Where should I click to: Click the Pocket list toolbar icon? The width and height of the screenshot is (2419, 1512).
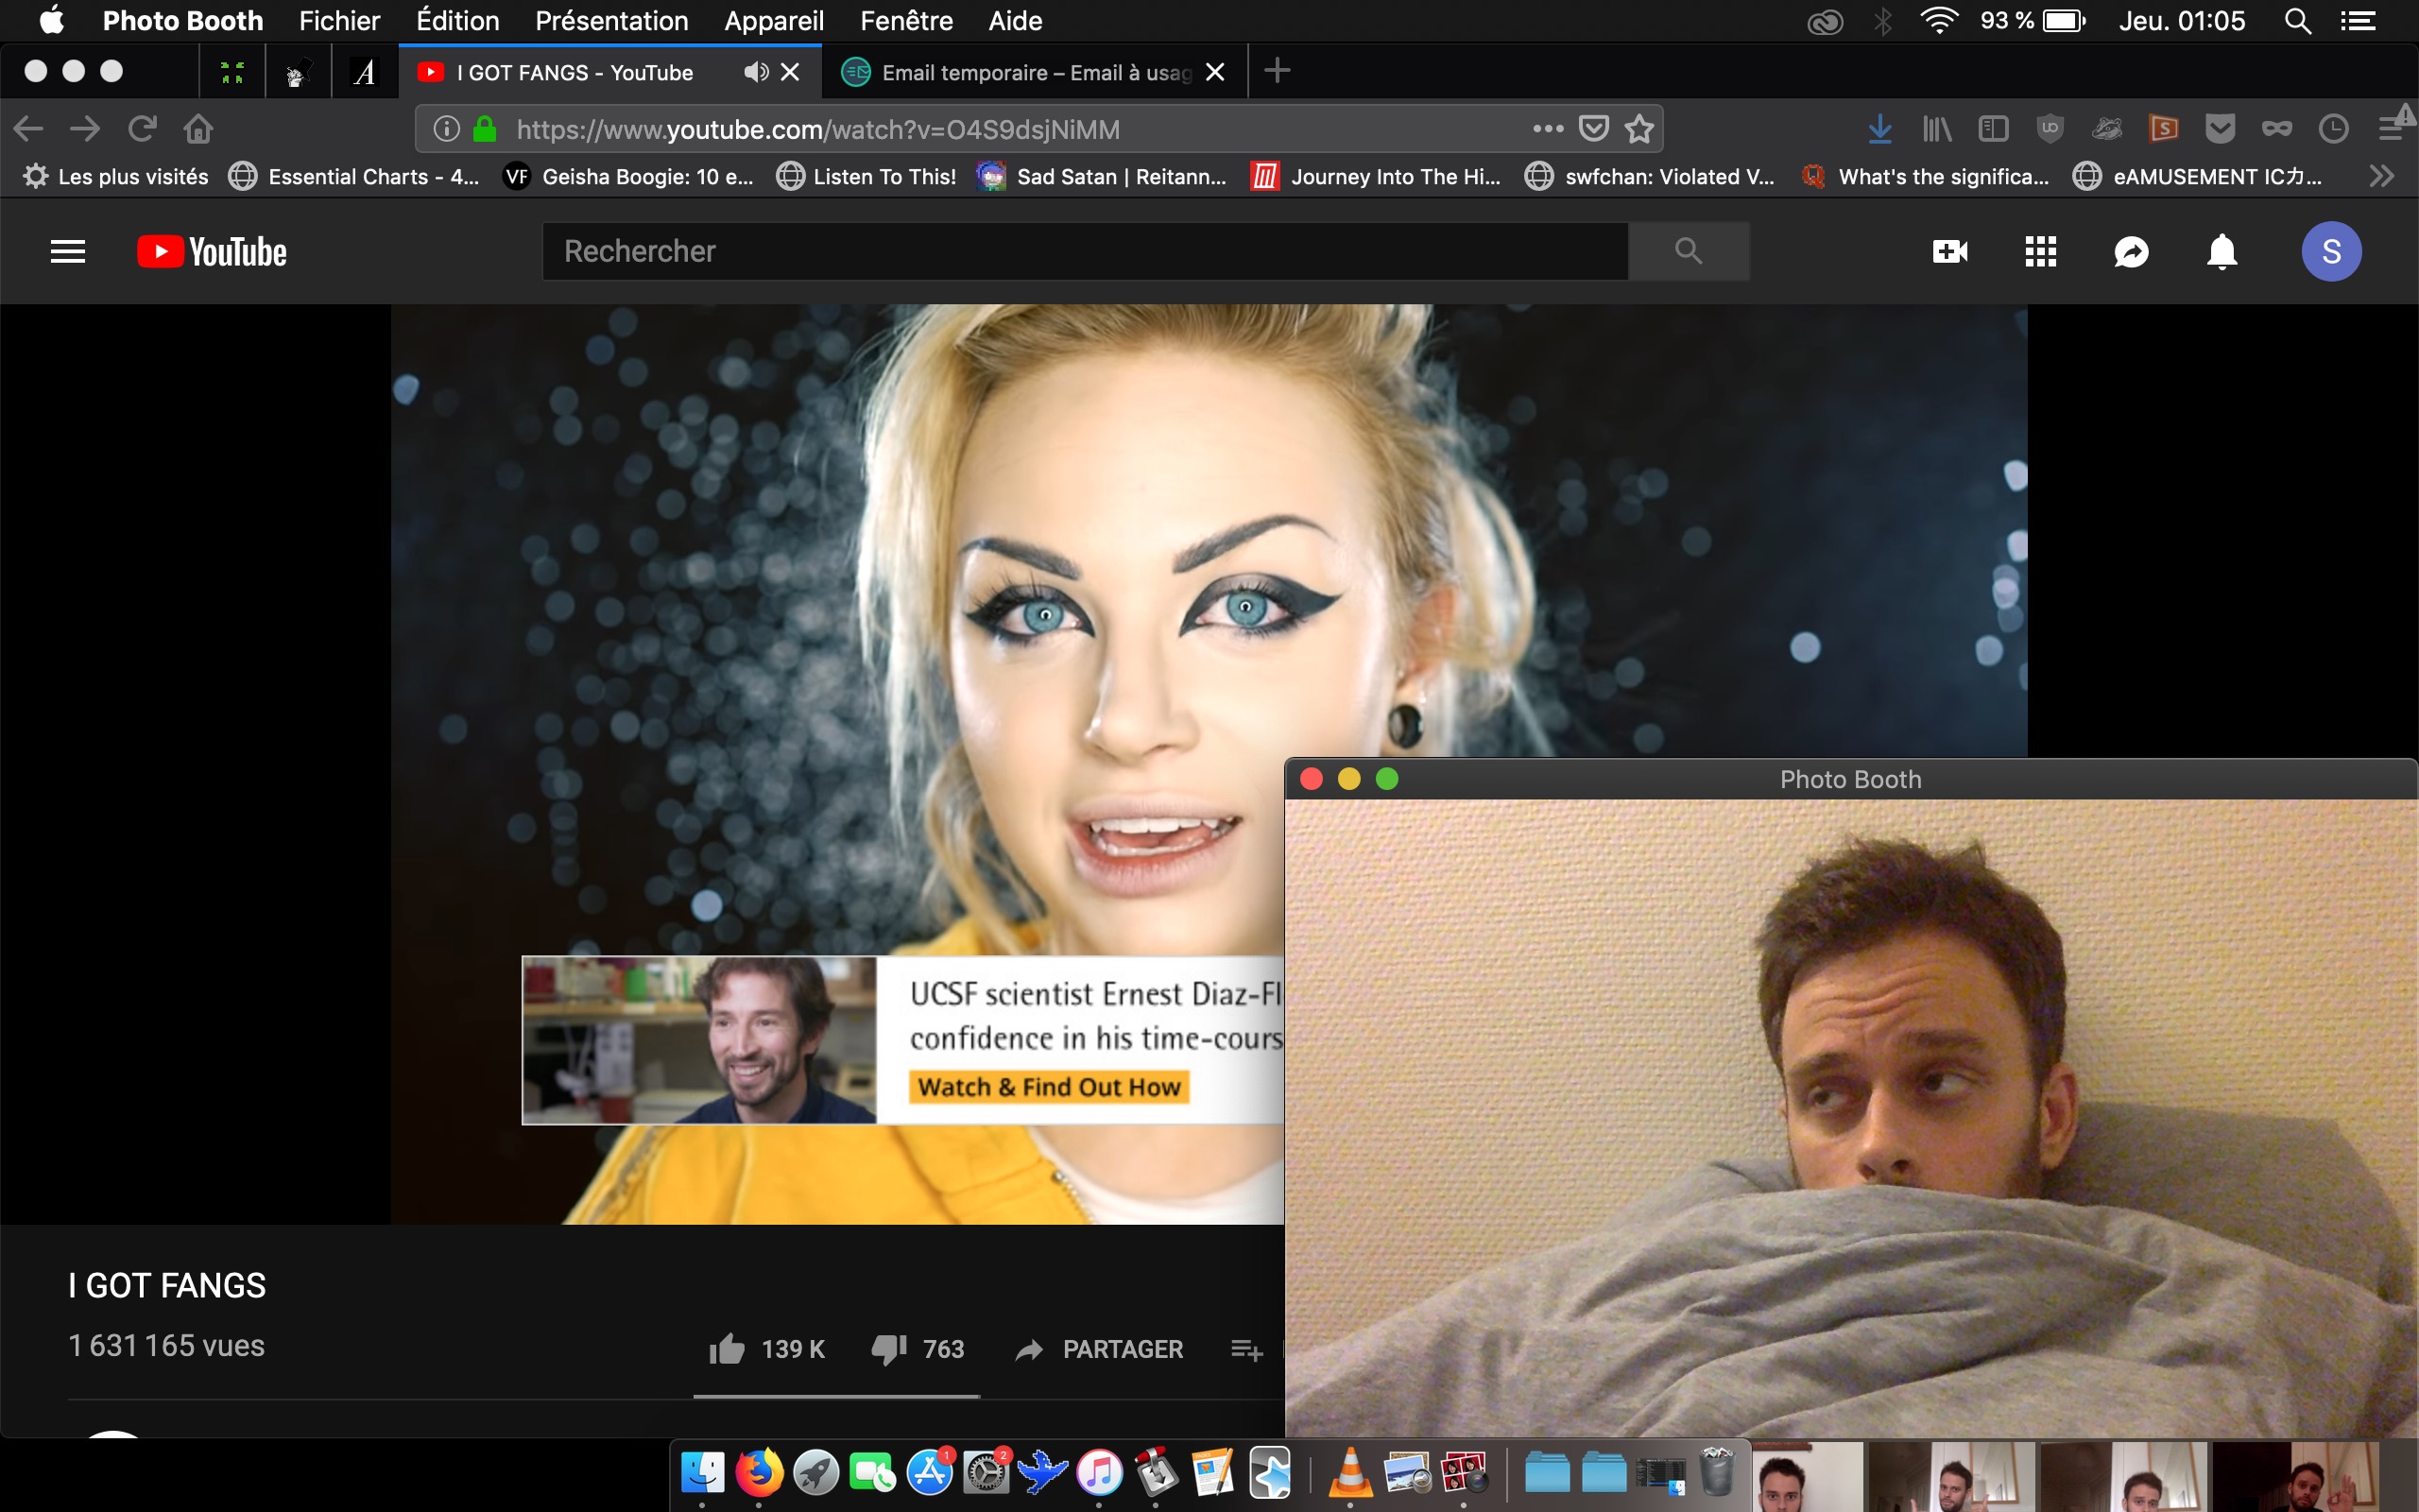pos(2220,128)
